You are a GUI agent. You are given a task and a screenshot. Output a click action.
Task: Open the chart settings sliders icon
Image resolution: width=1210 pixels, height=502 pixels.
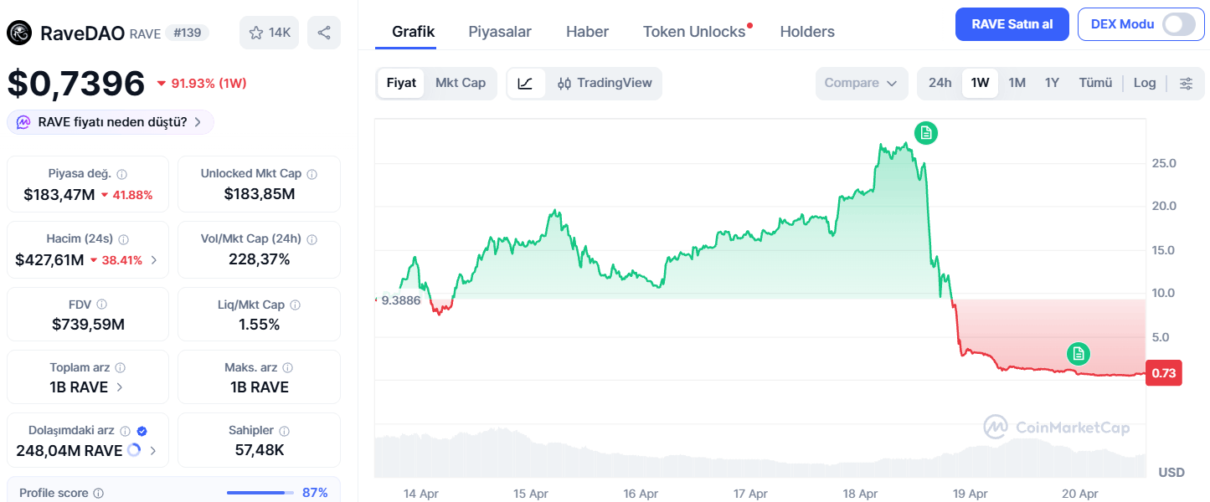point(1187,83)
